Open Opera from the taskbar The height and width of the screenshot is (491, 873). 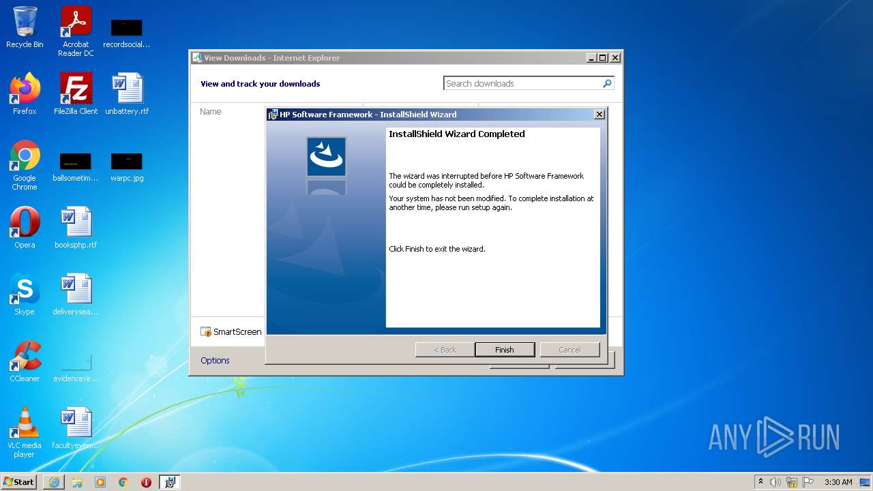pyautogui.click(x=146, y=482)
